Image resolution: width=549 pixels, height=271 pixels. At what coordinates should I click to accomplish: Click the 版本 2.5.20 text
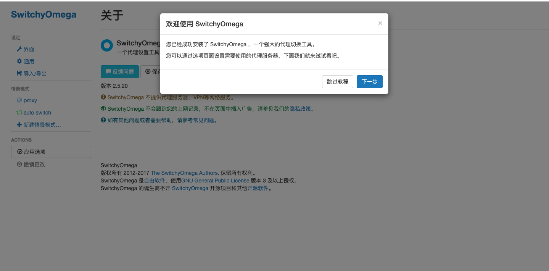tap(114, 86)
